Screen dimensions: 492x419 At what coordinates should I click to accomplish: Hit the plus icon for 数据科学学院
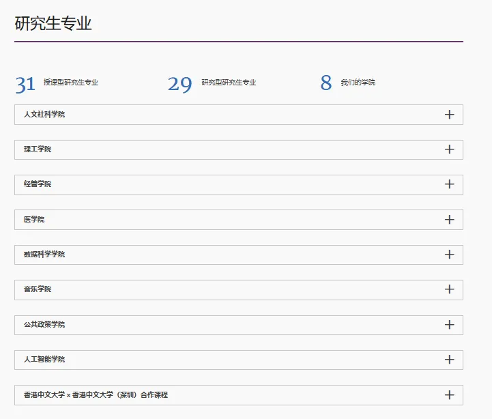pos(449,255)
